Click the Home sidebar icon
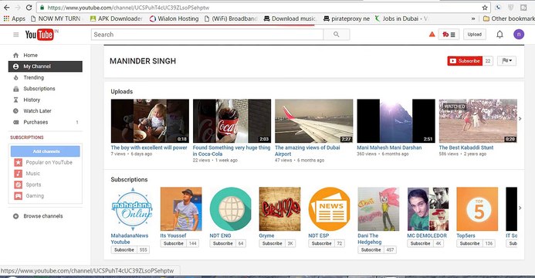The image size is (535, 278). (15, 56)
